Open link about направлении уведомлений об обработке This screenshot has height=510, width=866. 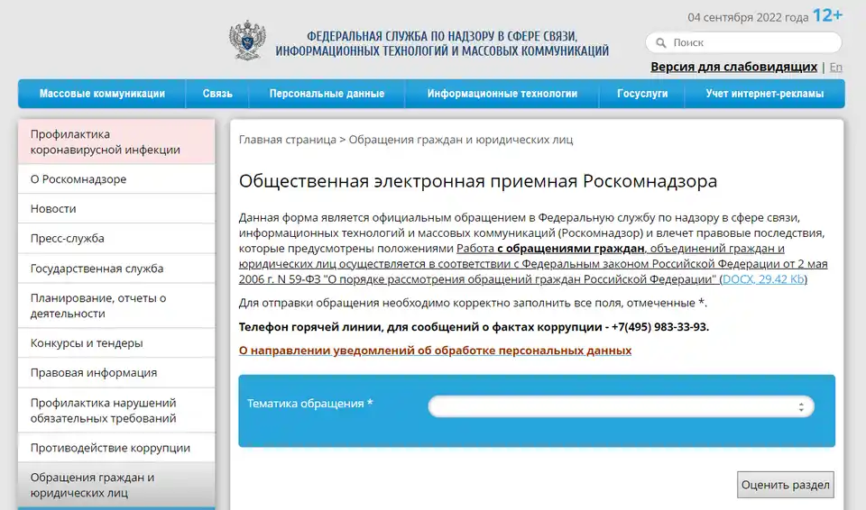pyautogui.click(x=435, y=350)
